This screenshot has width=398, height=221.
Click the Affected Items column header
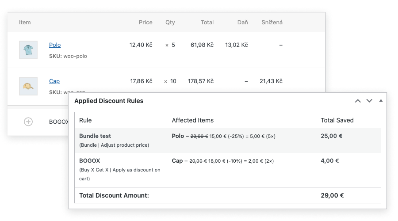pyautogui.click(x=192, y=120)
